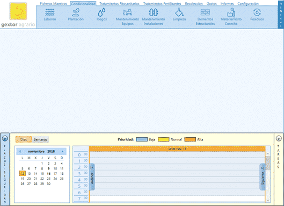Open Tratamientos Fertilizantes menu
Viewport: 284px width, 206px height.
[162, 3]
